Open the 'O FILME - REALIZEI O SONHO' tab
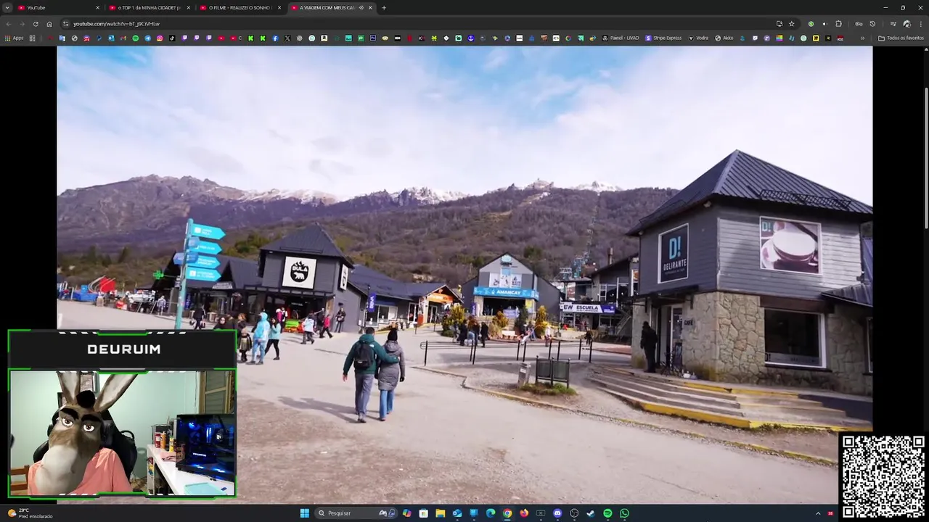The height and width of the screenshot is (522, 929). pyautogui.click(x=240, y=7)
